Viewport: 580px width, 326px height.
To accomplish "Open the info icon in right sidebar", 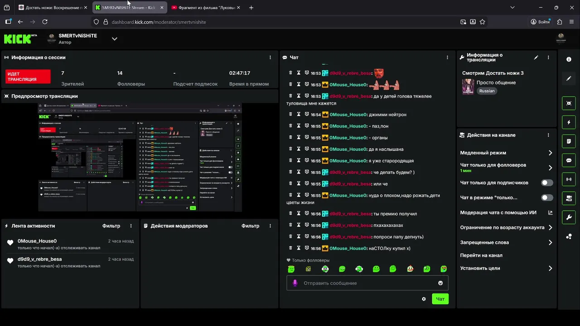I will click(x=569, y=60).
